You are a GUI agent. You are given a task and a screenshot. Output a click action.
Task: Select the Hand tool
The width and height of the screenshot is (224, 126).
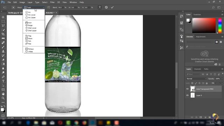pyautogui.click(x=3, y=94)
